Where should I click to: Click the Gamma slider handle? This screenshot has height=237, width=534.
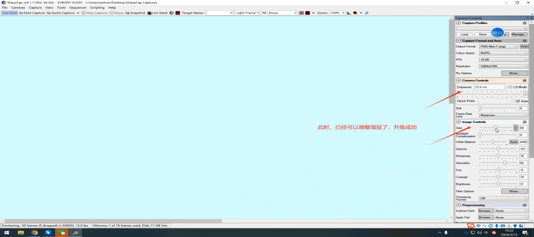[x=498, y=149]
